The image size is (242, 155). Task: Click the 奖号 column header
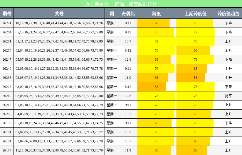pos(59,13)
